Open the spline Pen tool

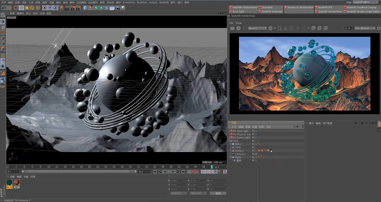point(91,8)
